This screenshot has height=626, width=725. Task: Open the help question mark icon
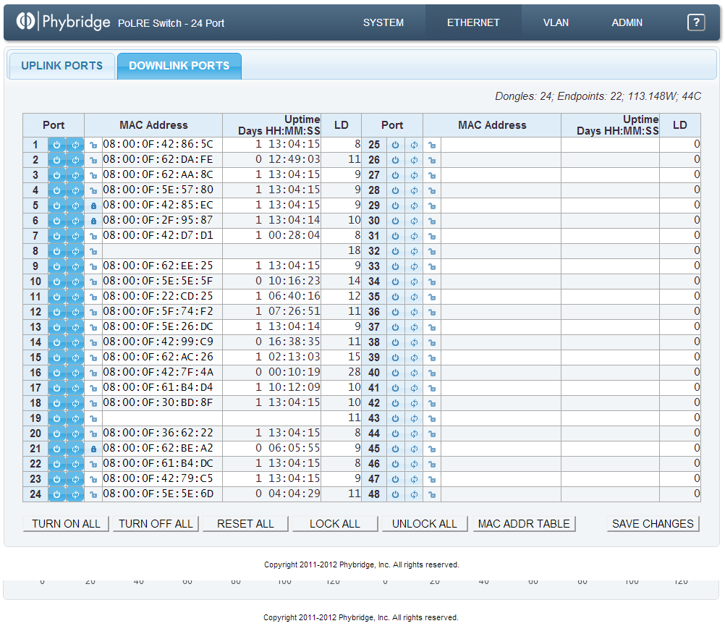[695, 22]
